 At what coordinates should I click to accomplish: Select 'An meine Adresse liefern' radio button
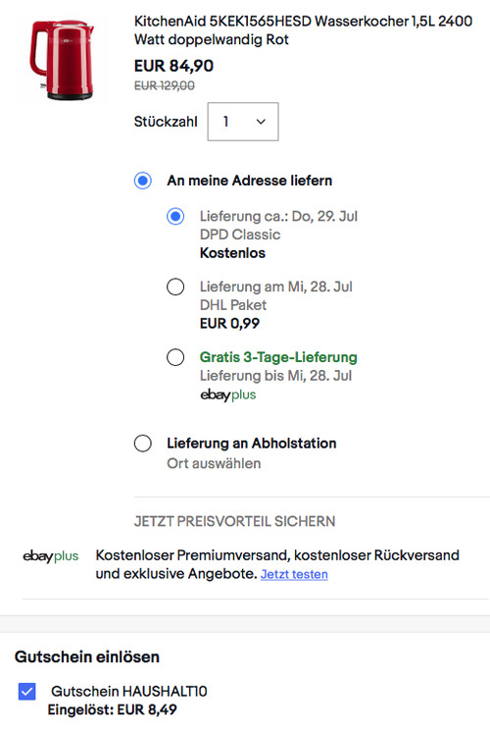143,181
